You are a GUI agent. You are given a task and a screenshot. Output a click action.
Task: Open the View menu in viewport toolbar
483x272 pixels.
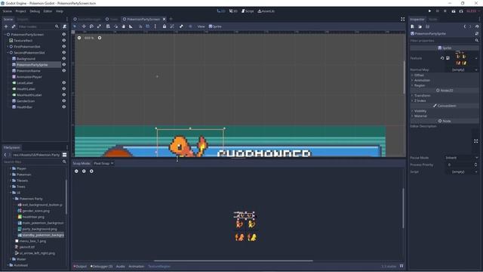(202, 26)
